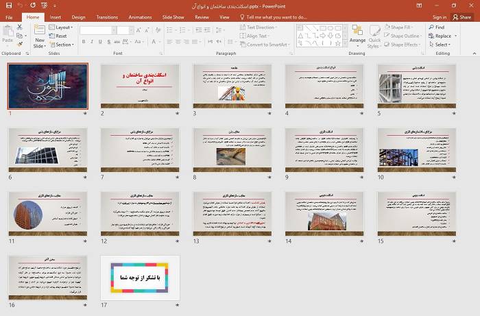The width and height of the screenshot is (480, 316).
Task: Click the Reset slide button
Action: [x=58, y=36]
